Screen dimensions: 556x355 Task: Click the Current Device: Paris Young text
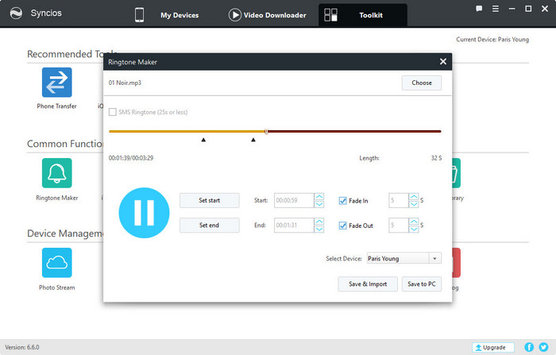point(492,40)
